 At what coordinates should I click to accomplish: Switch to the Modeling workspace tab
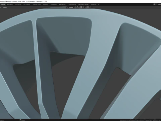(x=10, y=5)
